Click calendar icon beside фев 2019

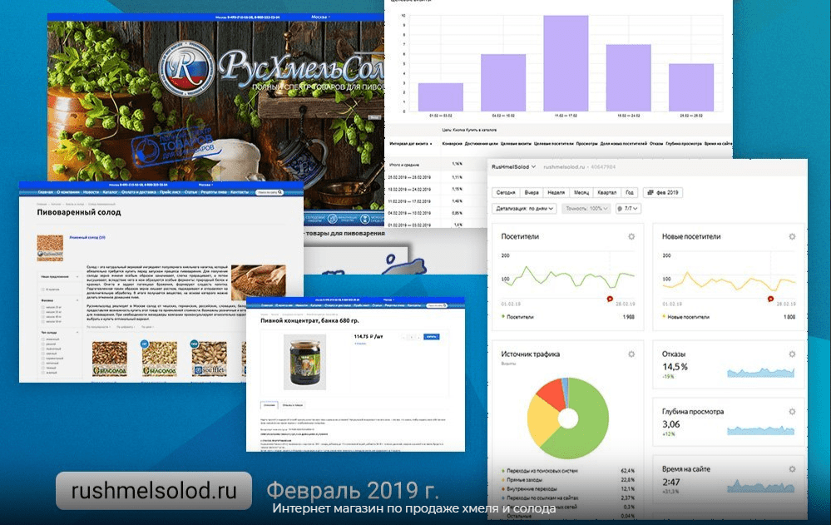click(650, 192)
